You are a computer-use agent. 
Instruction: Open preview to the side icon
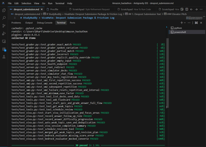click(182, 9)
